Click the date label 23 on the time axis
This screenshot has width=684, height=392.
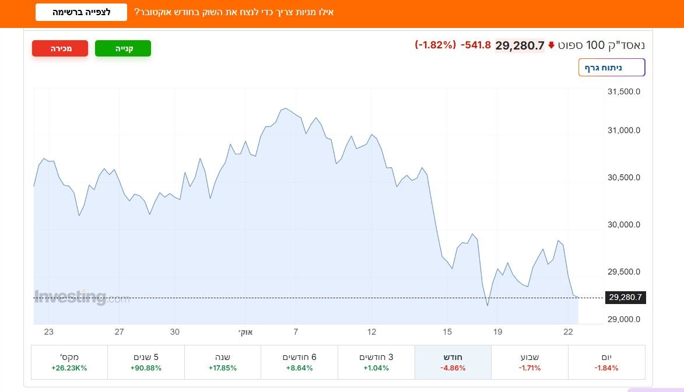[x=49, y=332]
